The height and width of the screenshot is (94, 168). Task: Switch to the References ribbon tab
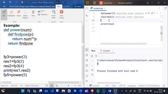point(34,7)
